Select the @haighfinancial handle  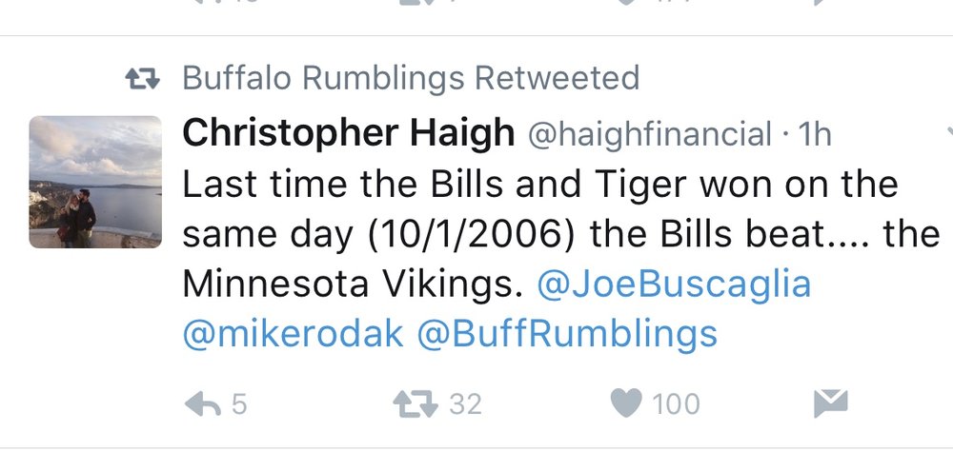coord(650,135)
